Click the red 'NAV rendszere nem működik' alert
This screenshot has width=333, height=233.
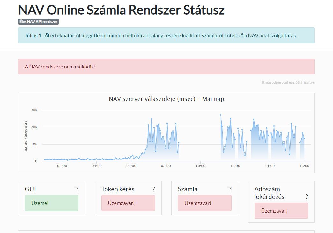[x=166, y=67]
